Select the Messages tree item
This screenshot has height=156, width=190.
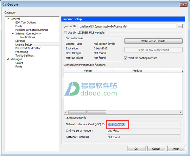pyautogui.click(x=16, y=59)
